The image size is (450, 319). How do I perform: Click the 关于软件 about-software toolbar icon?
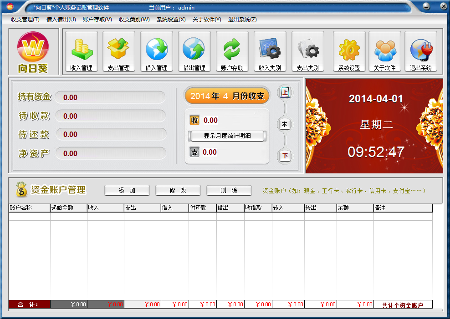point(385,51)
